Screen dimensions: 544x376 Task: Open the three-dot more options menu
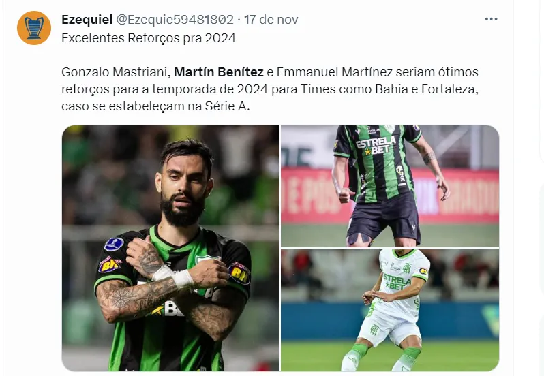point(491,19)
